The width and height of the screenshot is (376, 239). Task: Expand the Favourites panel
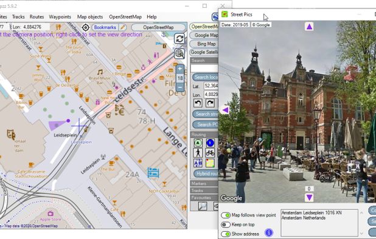click(204, 198)
